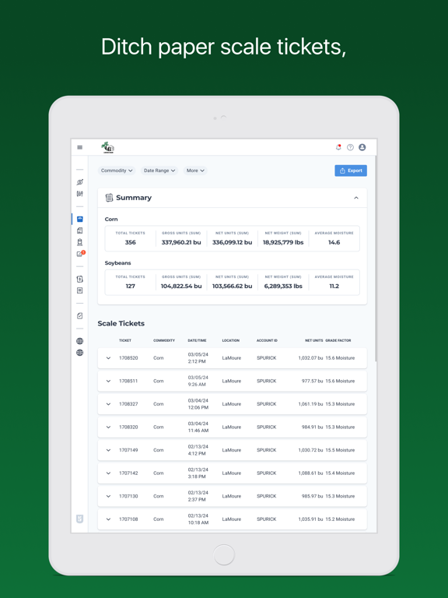Image resolution: width=448 pixels, height=598 pixels.
Task: Open the help question mark icon
Action: pyautogui.click(x=350, y=147)
